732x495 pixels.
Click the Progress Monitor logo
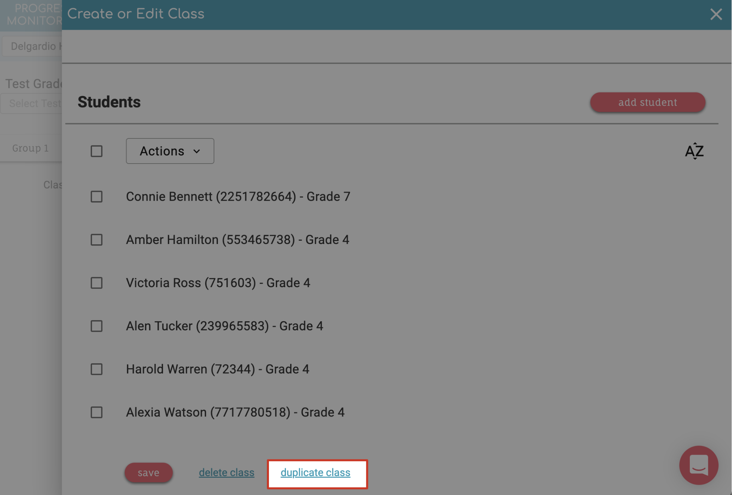34,15
